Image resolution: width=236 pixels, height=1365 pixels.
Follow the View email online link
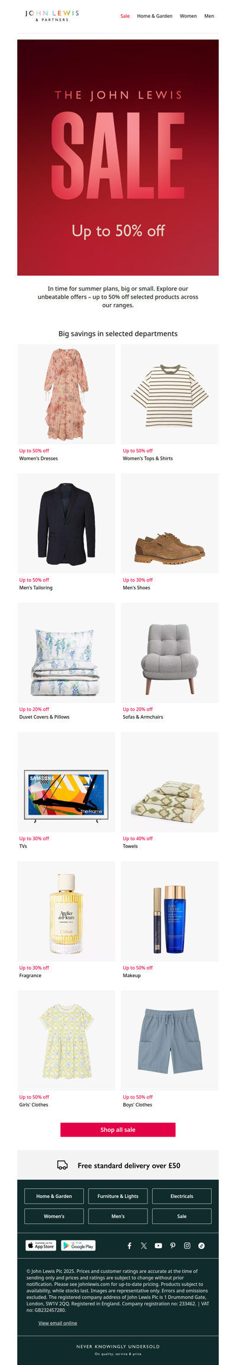point(58,1322)
